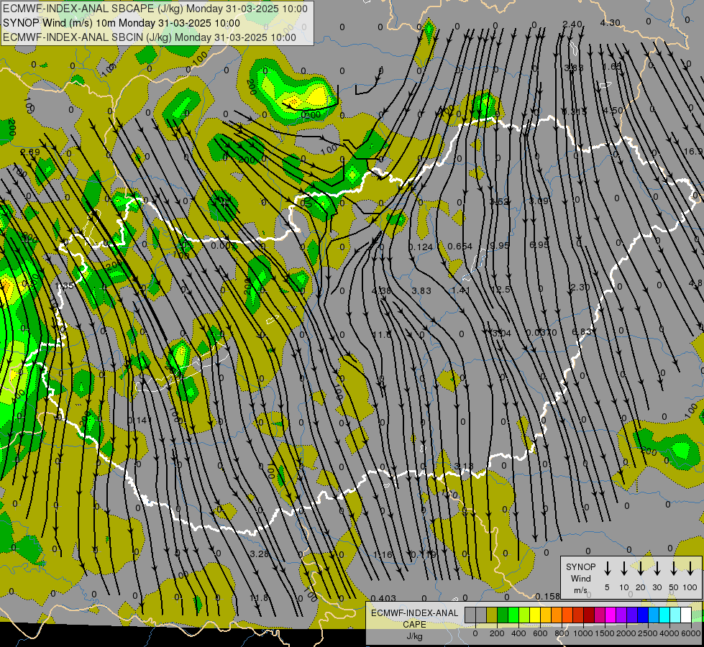
Task: Pick the dark red CAPE legend swatch
Action: [589, 615]
